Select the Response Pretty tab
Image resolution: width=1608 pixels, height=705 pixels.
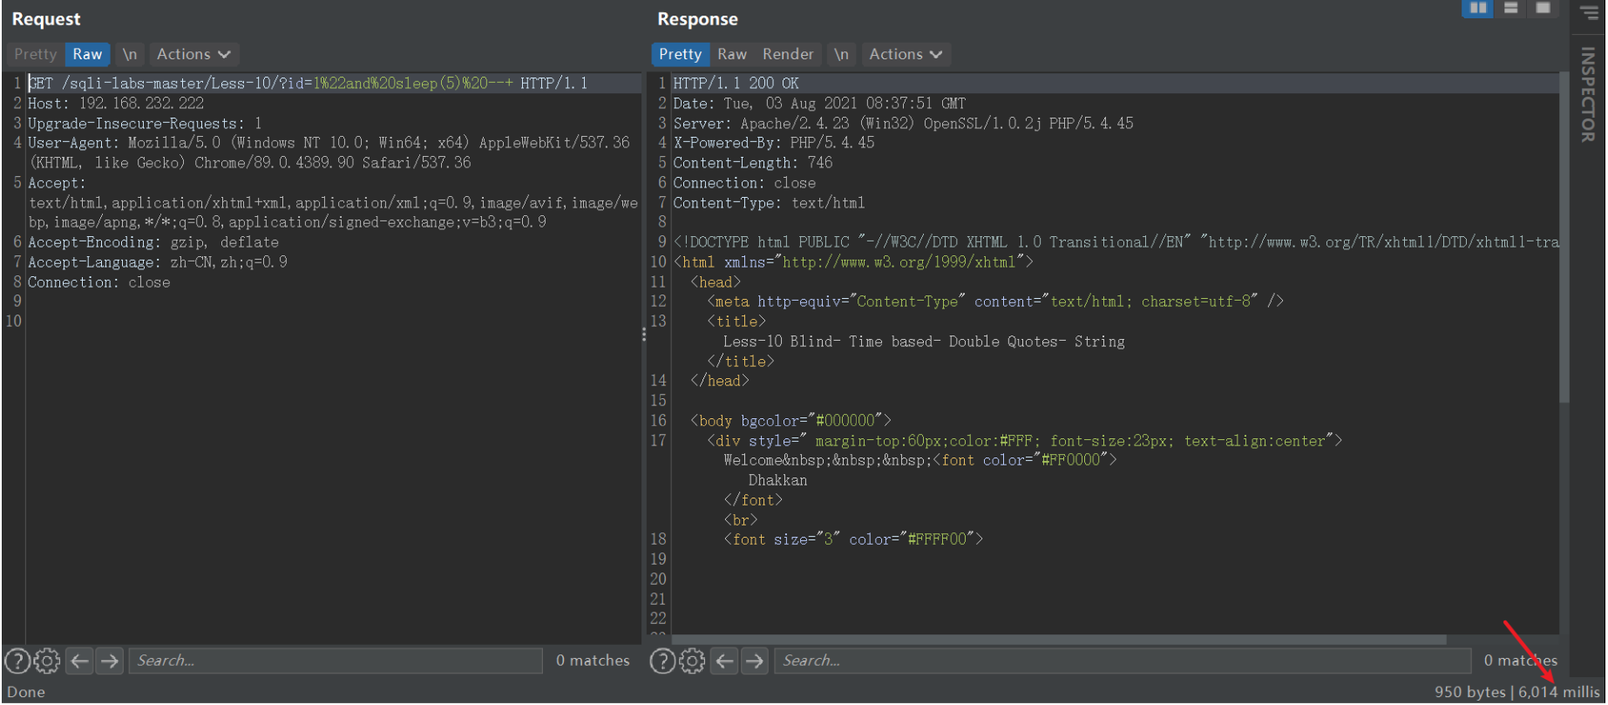click(x=681, y=54)
